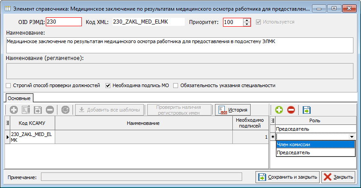This screenshot has height=188, width=361.
Task: Switch to the Основные tab
Action: click(19, 98)
